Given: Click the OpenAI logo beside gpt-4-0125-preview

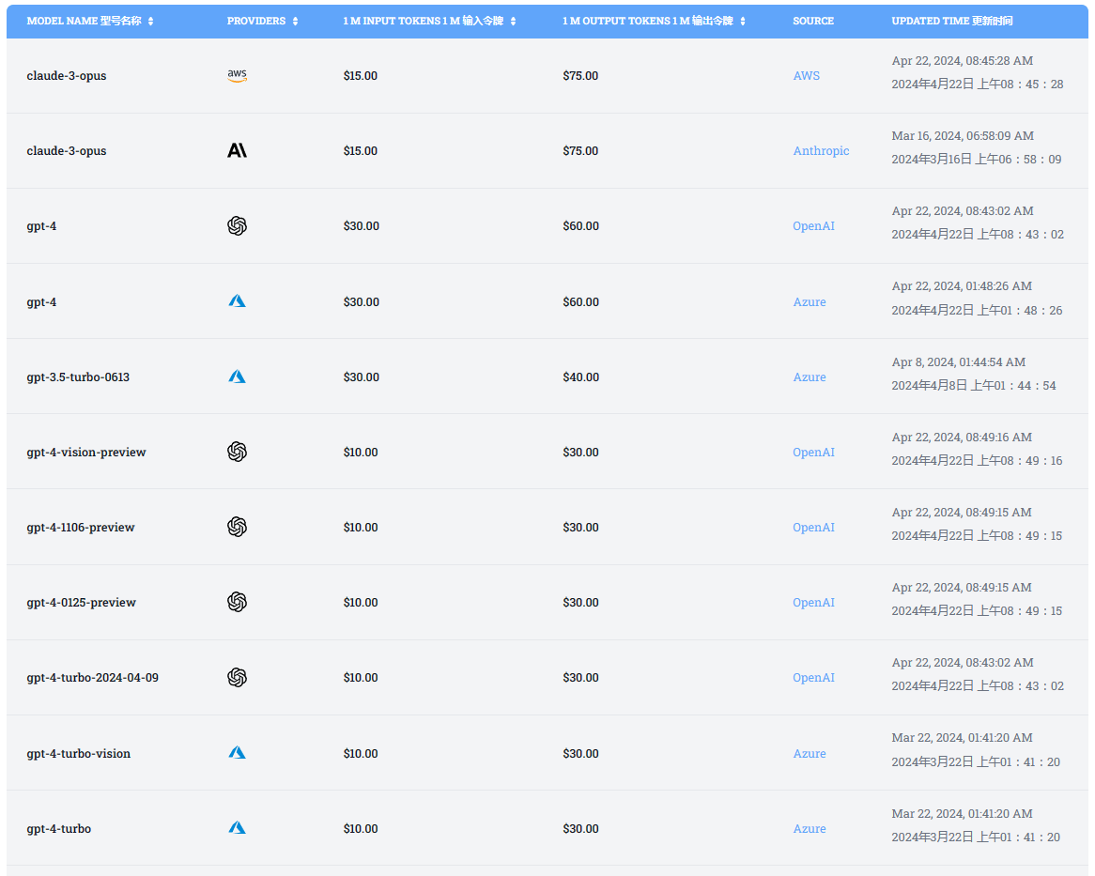Looking at the screenshot, I should coord(237,602).
